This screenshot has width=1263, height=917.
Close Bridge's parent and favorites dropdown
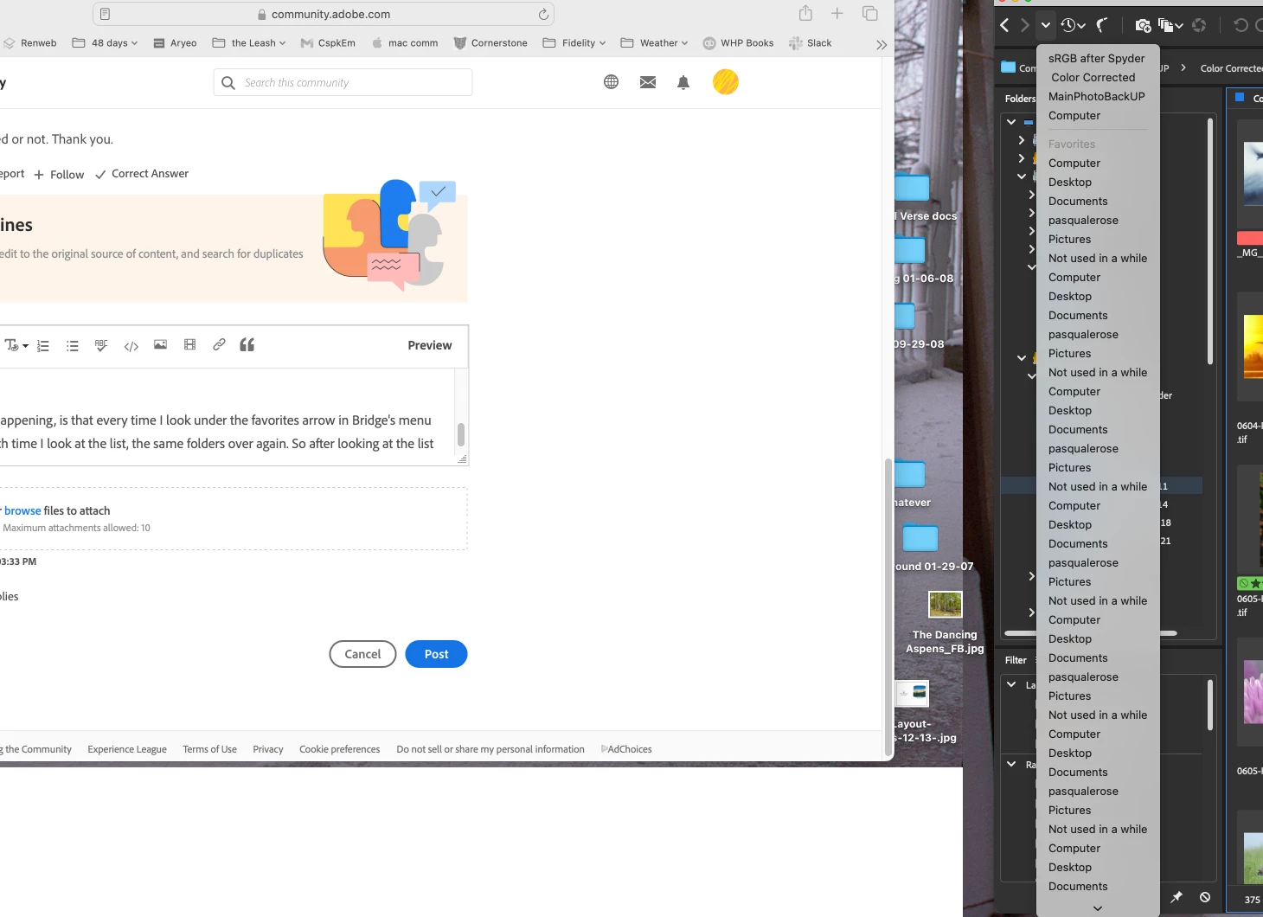[x=1045, y=25]
